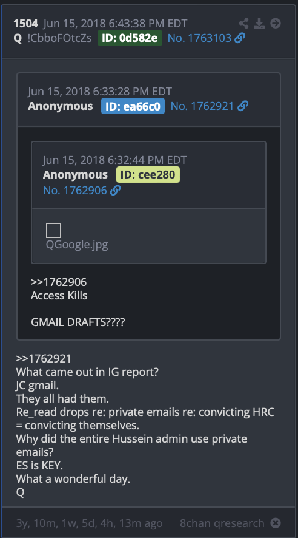298x538 pixels.
Task: Click chain link icon beside No. 1762906
Action: tap(115, 191)
